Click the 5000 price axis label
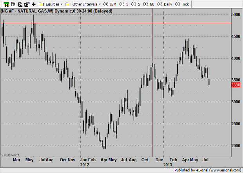This screenshot has width=243, height=173. point(236,14)
